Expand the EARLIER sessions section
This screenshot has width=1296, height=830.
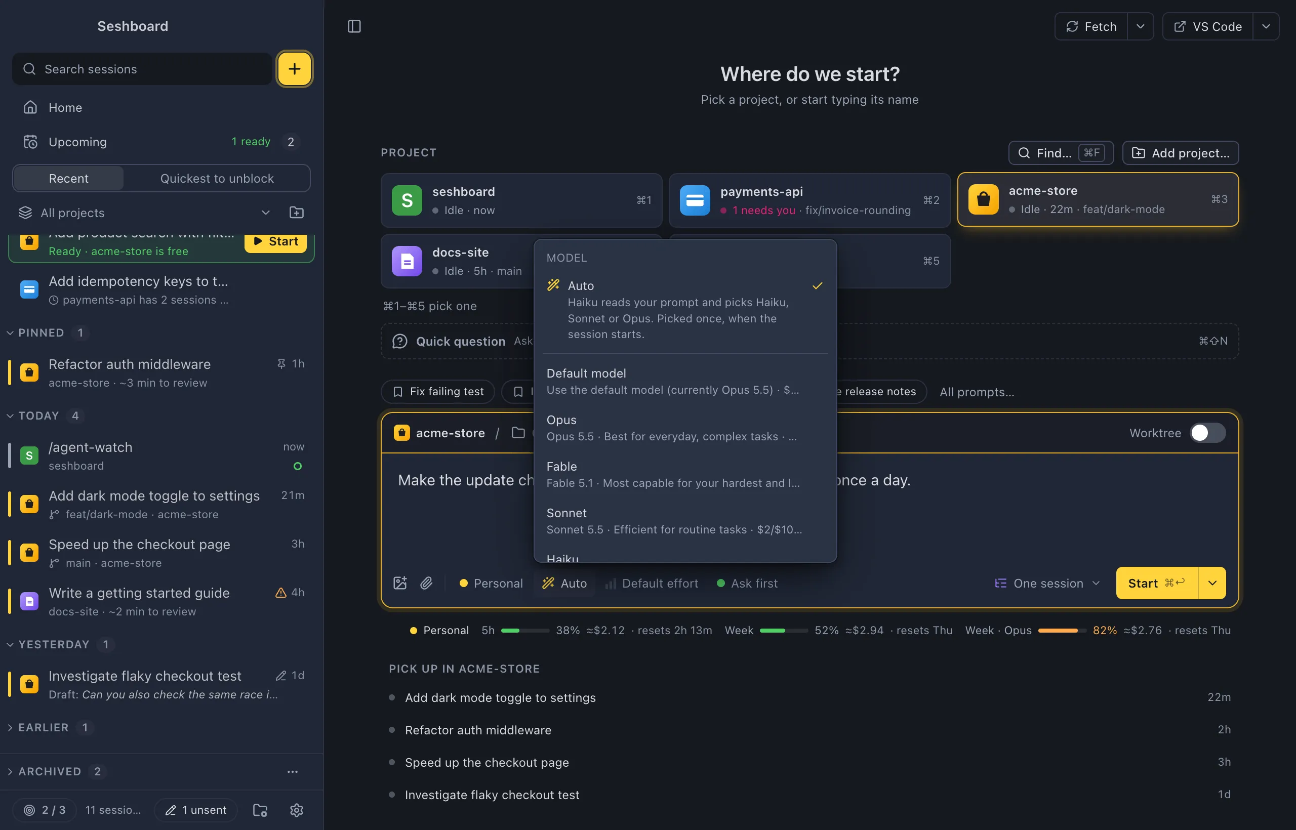(51, 727)
